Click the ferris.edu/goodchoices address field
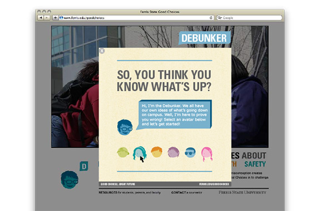The height and width of the screenshot is (211, 320). pyautogui.click(x=134, y=18)
